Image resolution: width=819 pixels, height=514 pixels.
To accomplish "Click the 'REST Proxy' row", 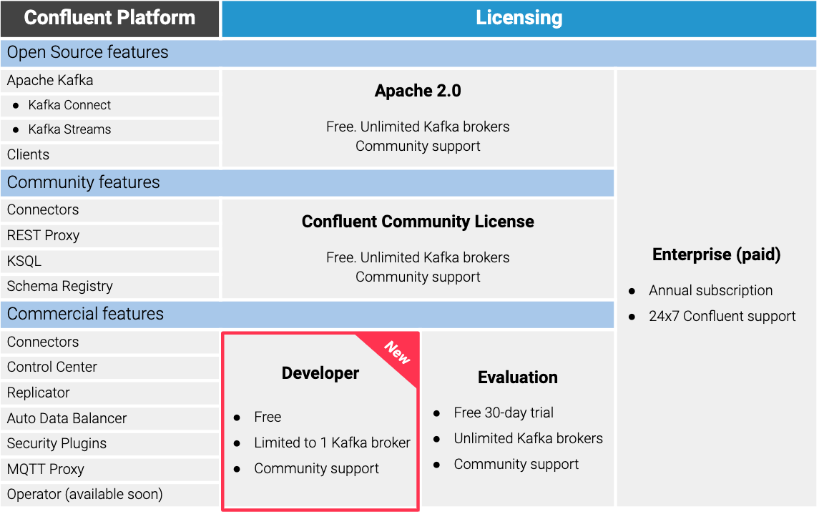I will click(109, 235).
